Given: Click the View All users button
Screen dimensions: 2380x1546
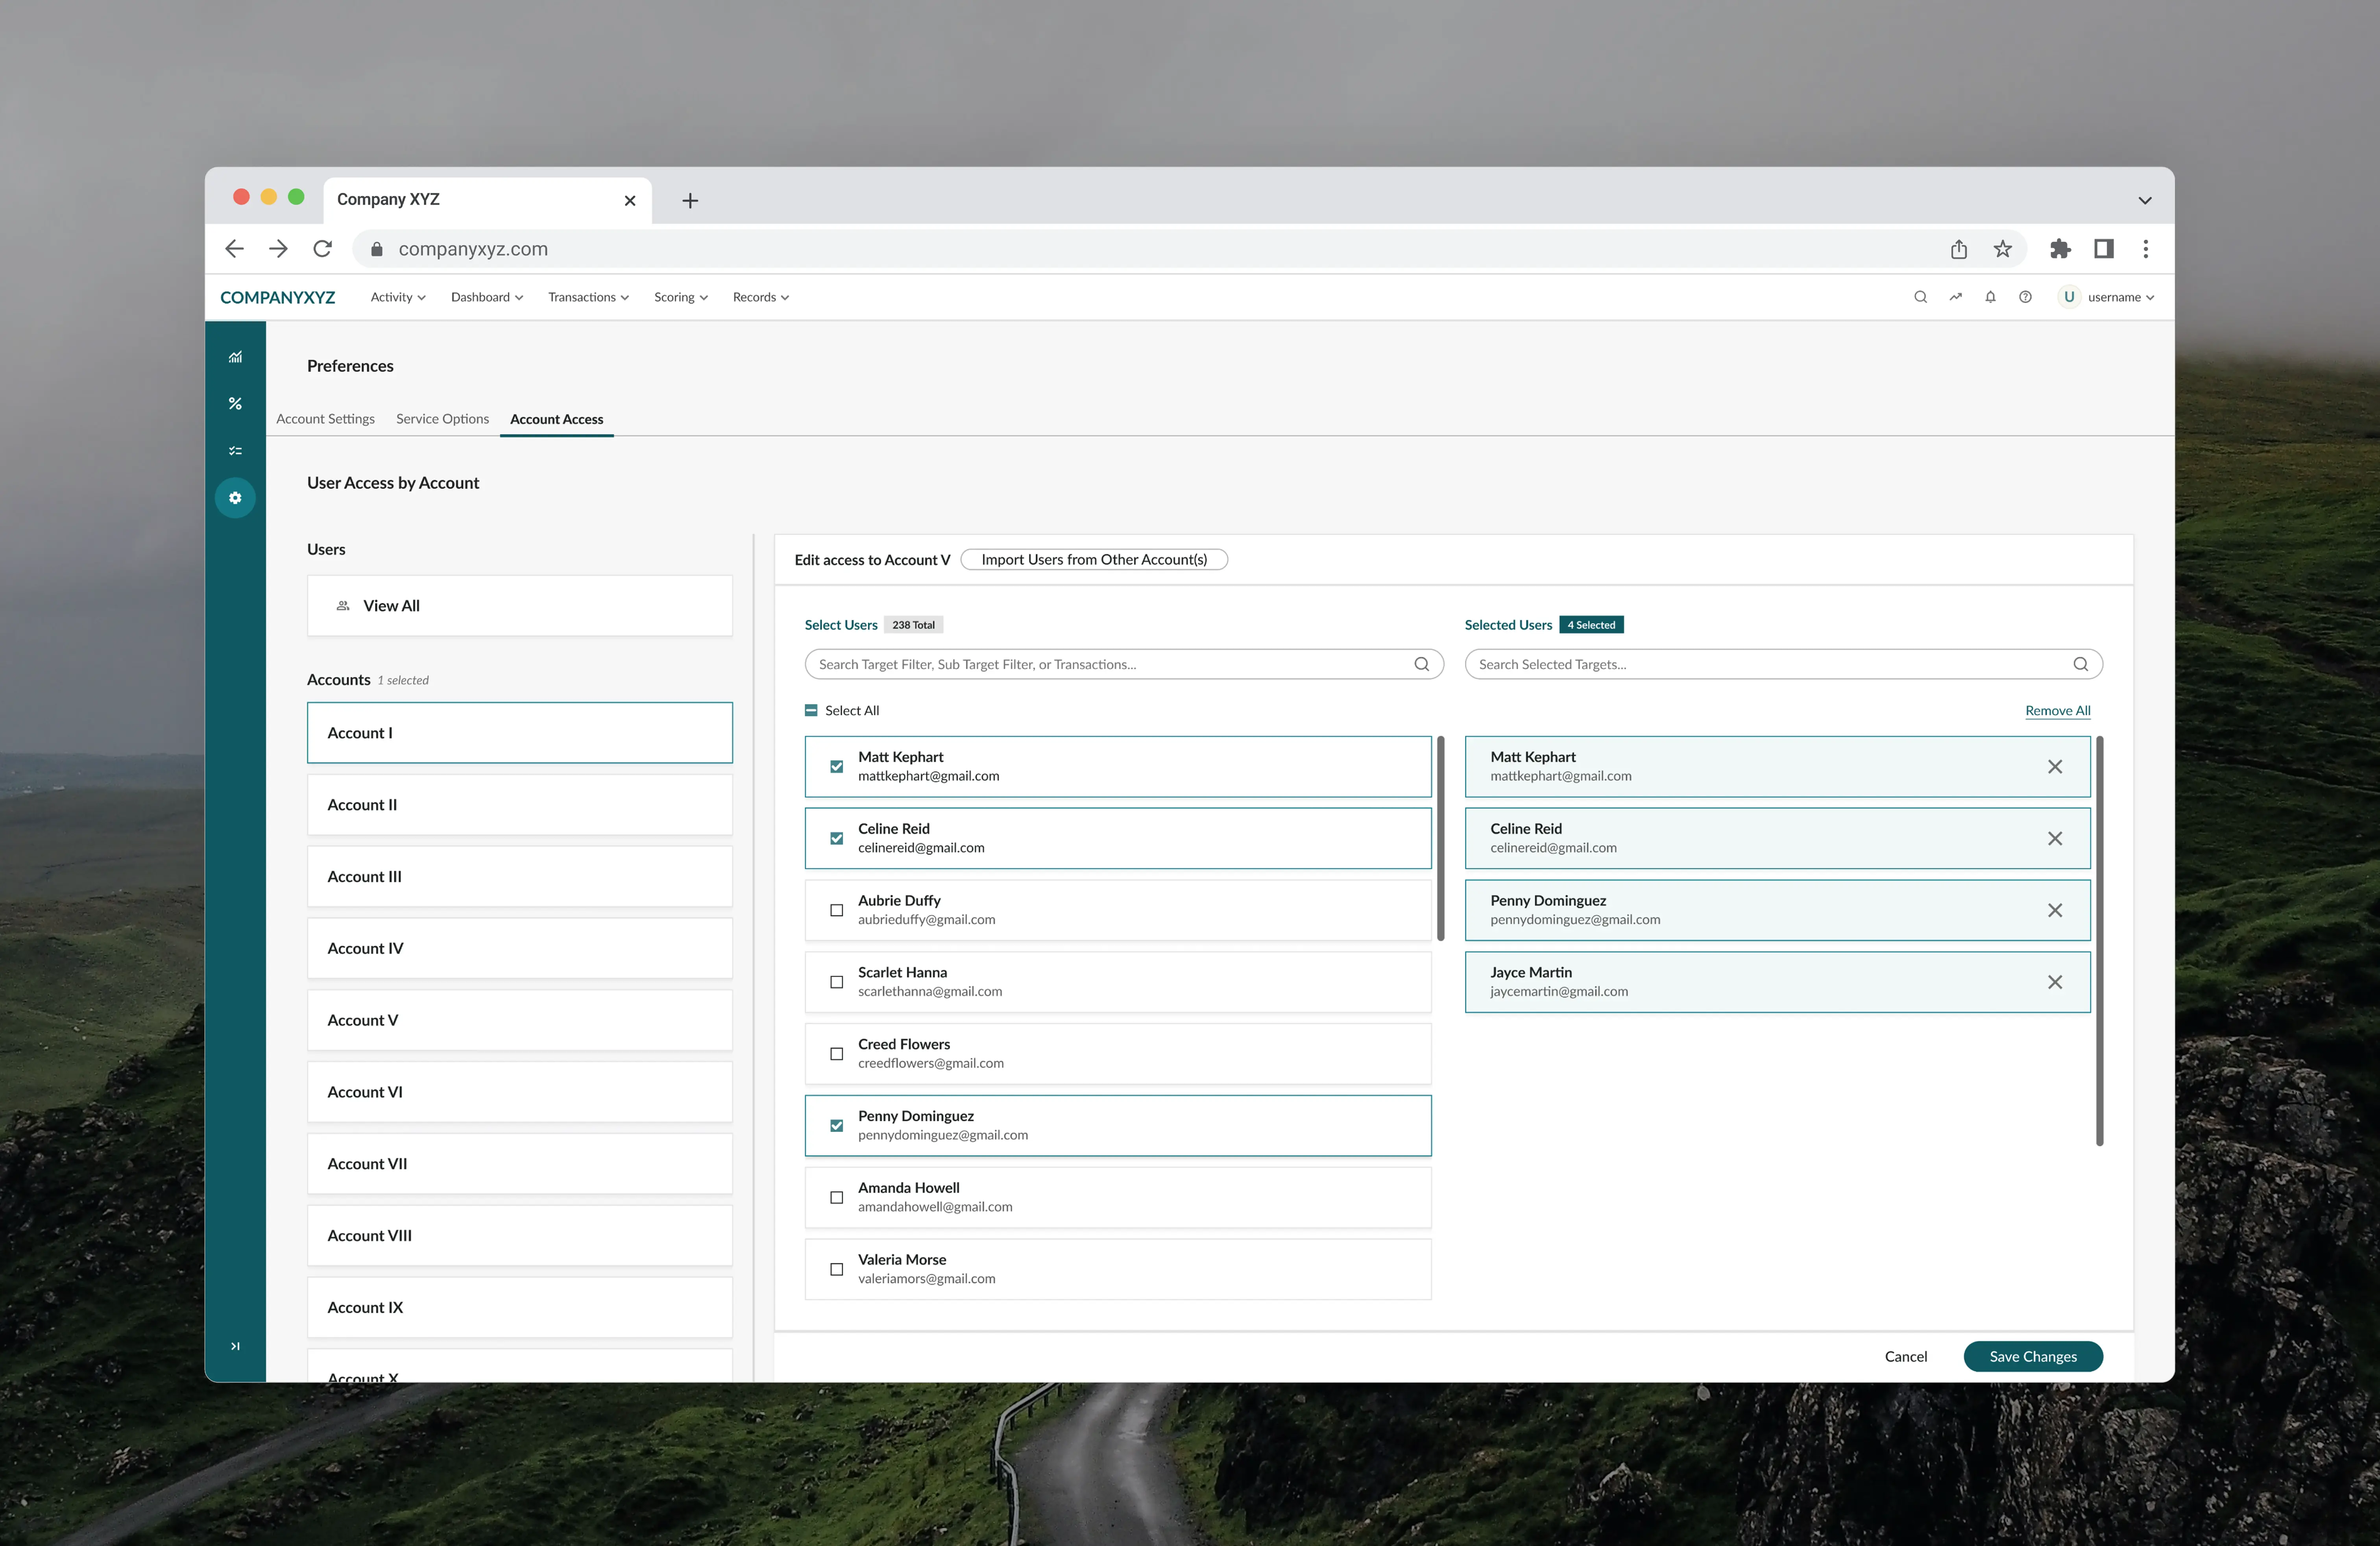Looking at the screenshot, I should click(519, 606).
